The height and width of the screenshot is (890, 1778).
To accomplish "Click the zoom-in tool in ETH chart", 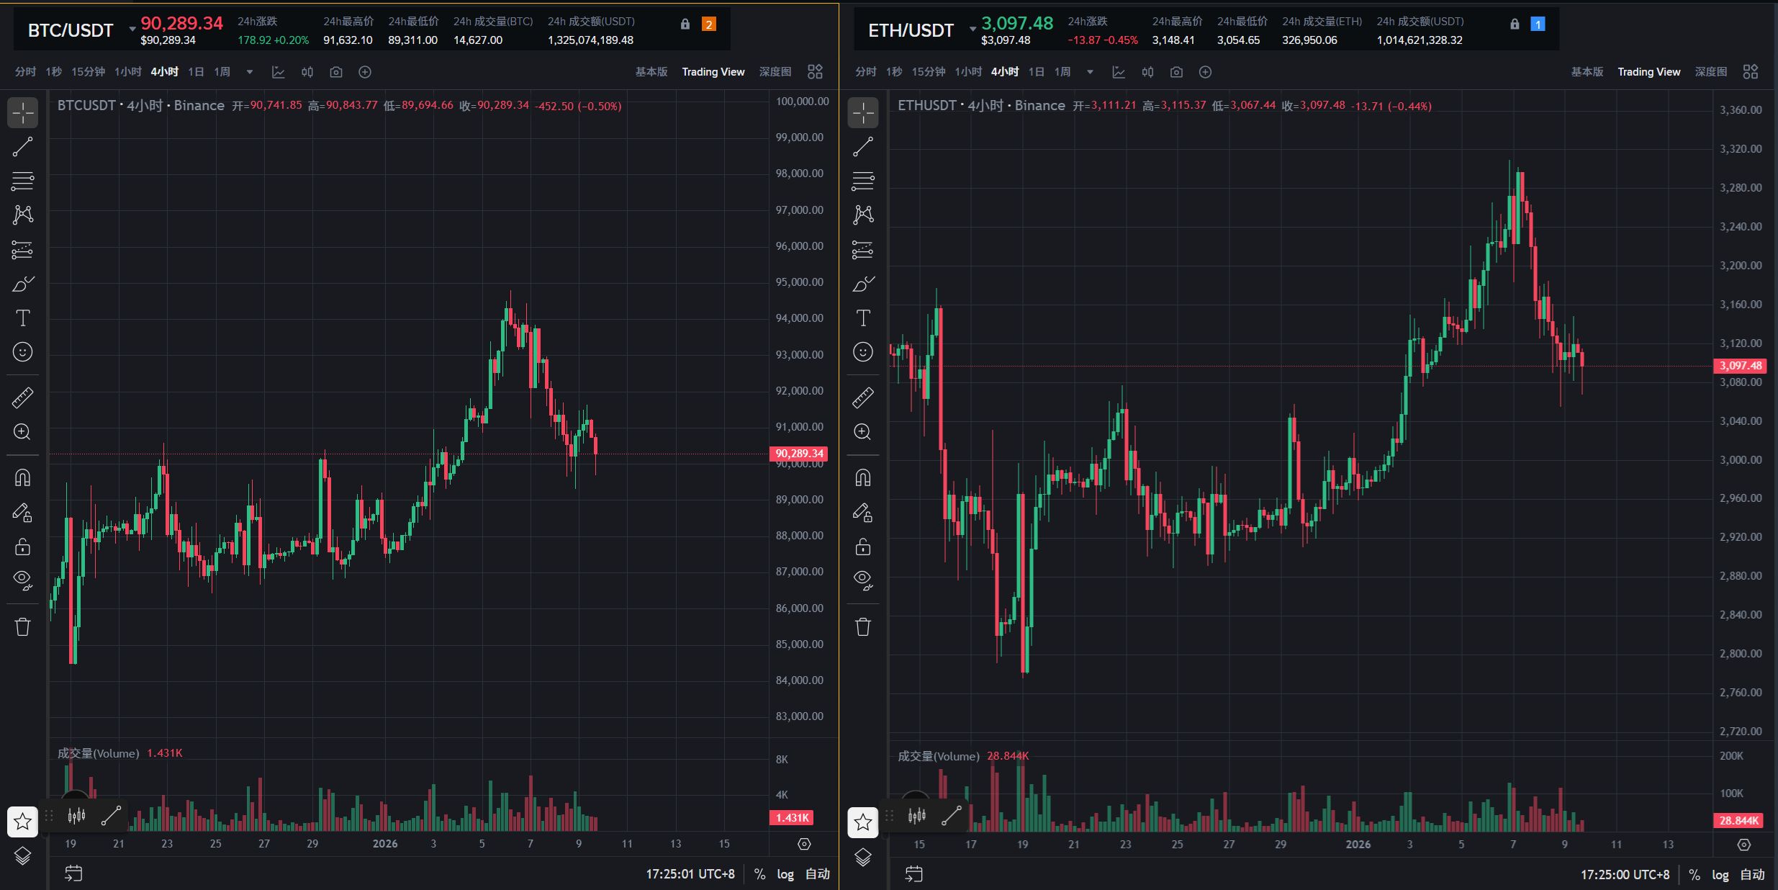I will pos(862,432).
